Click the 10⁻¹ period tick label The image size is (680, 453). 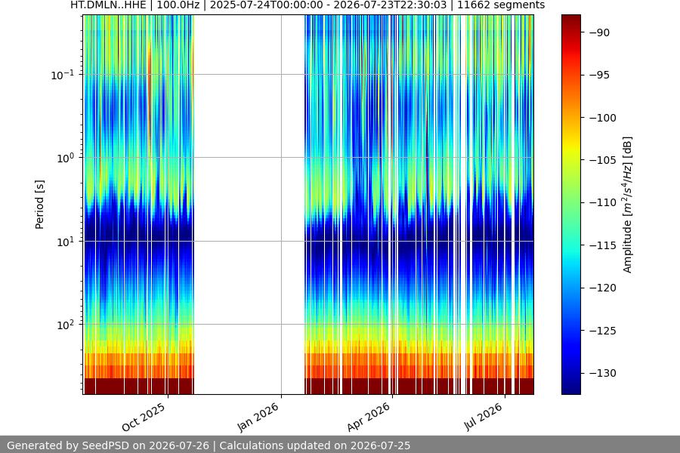coord(62,75)
